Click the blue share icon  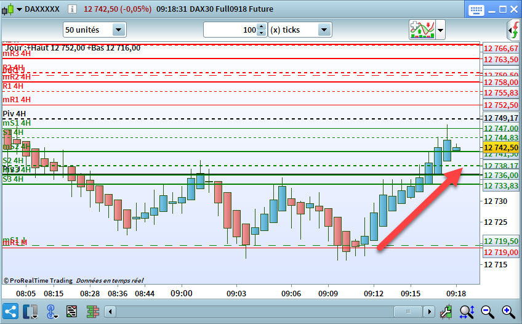(x=10, y=312)
